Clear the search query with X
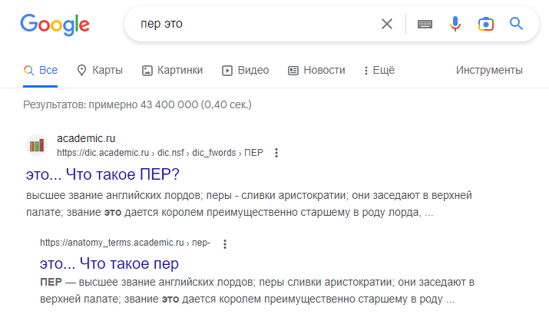This screenshot has height=321, width=549. pyautogui.click(x=387, y=24)
